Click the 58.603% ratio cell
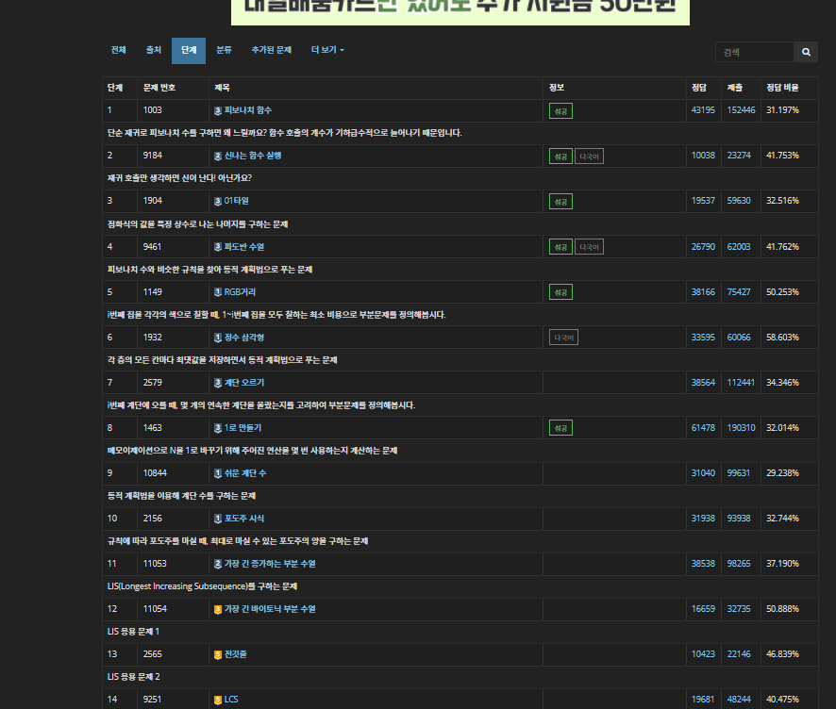This screenshot has width=836, height=709. pyautogui.click(x=789, y=338)
